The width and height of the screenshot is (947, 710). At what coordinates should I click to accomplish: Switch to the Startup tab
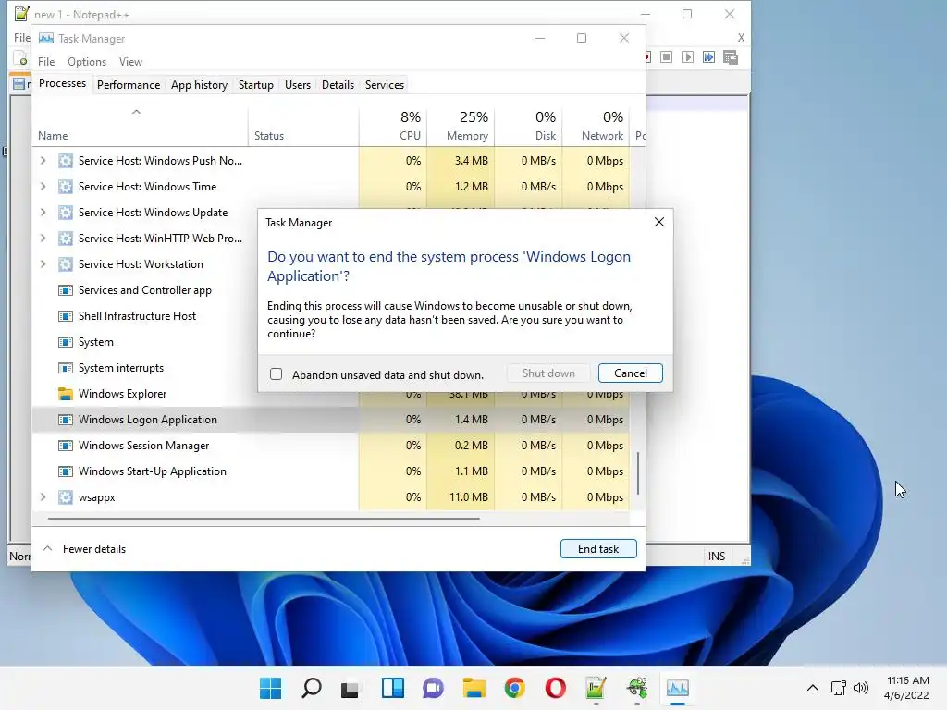[x=255, y=84]
